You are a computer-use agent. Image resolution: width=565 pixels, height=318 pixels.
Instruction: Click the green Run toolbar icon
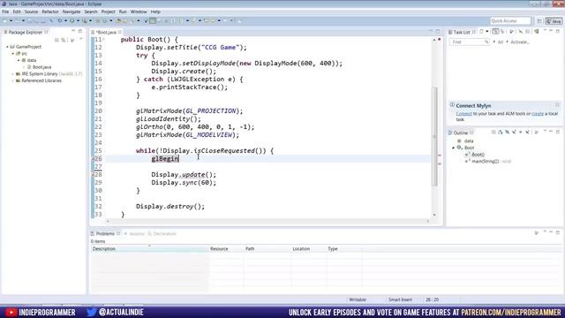(x=72, y=21)
